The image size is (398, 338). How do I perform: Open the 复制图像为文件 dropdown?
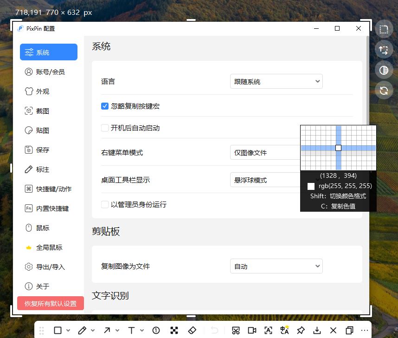point(276,266)
